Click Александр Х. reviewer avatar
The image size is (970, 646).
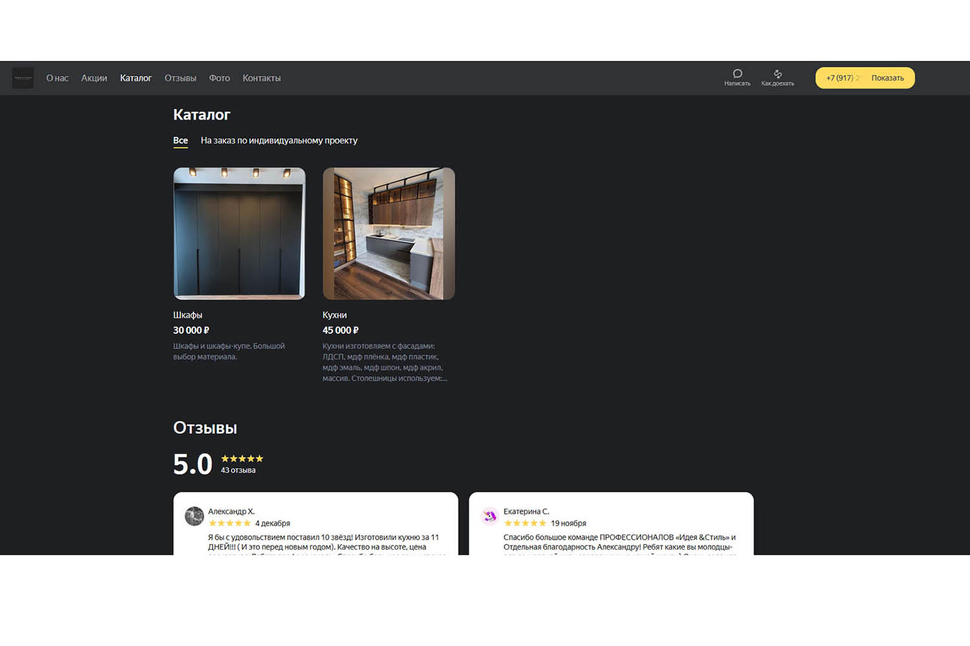(194, 516)
